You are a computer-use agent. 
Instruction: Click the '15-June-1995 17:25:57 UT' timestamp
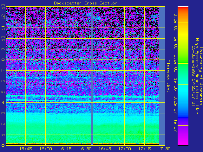tap(193, 76)
